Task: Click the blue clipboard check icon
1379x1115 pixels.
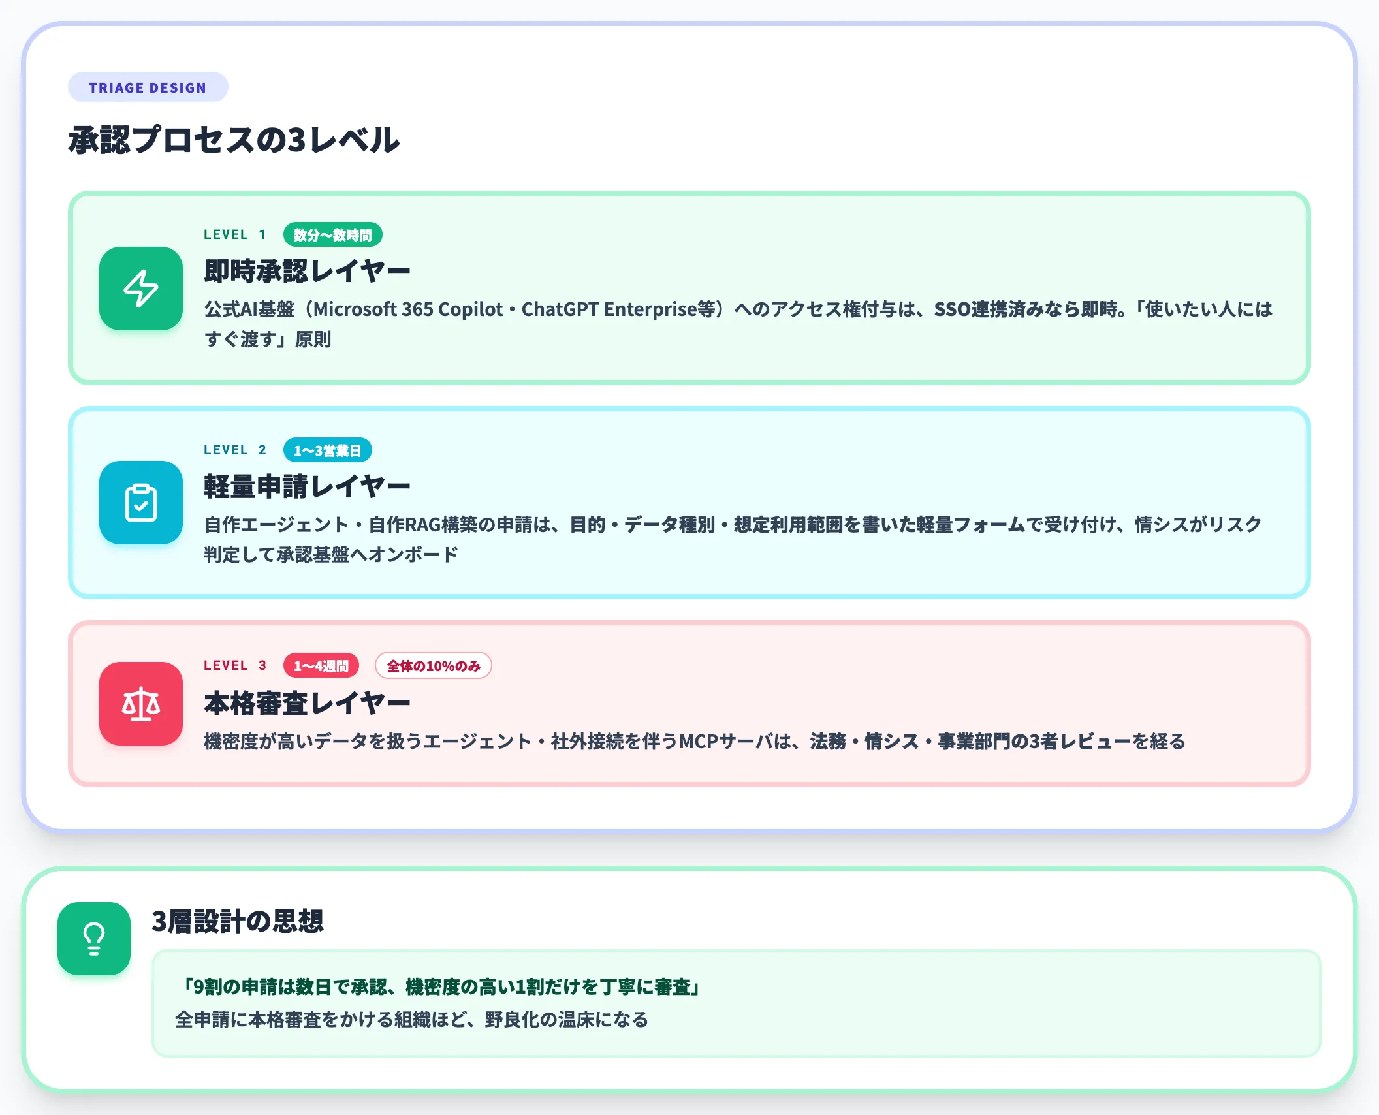Action: (141, 503)
